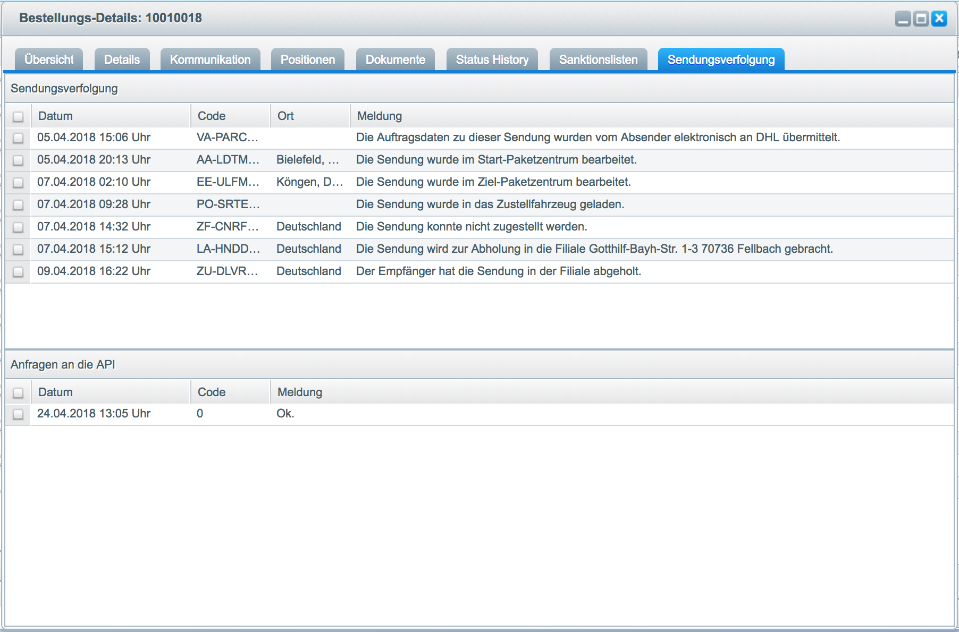Sort tracking table by Datum column header
Image resolution: width=959 pixels, height=632 pixels.
111,116
